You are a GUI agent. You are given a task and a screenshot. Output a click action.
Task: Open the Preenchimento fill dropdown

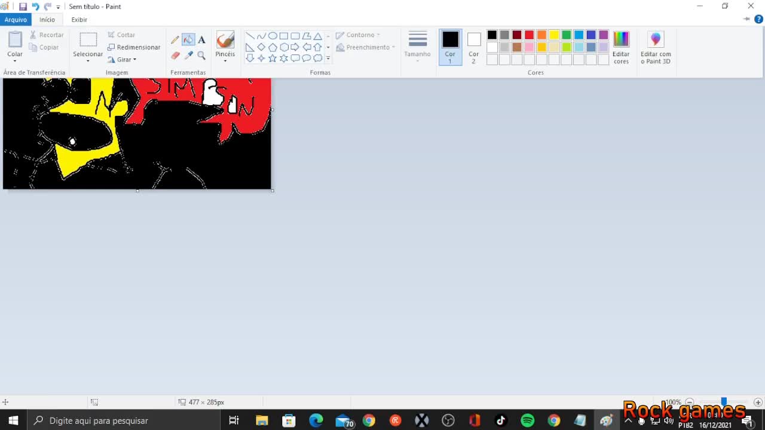[365, 47]
